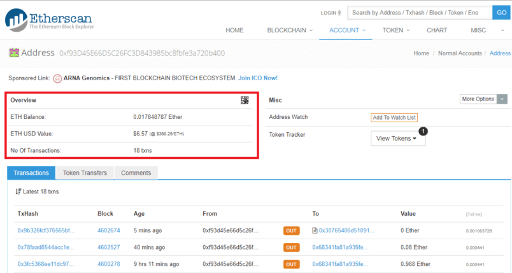Screen dimensions: 512x273
Task: Expand the TOKEN menu
Action: 395,30
